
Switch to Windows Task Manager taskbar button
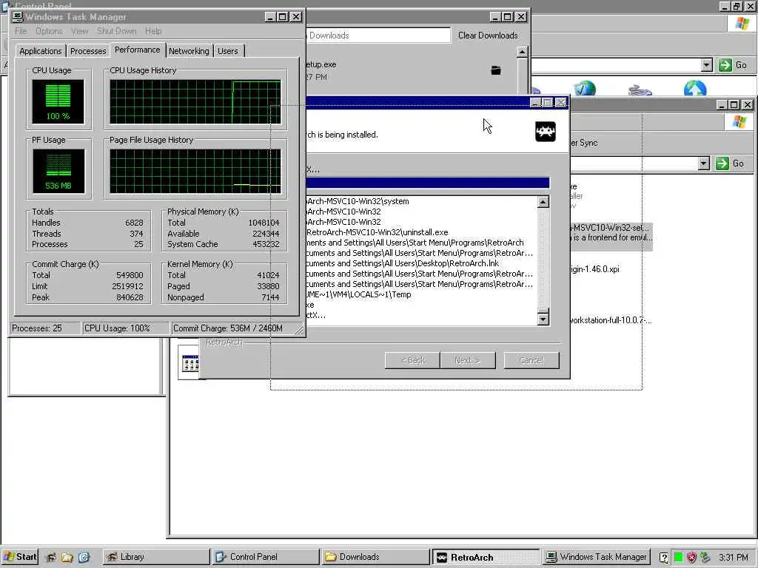click(596, 557)
